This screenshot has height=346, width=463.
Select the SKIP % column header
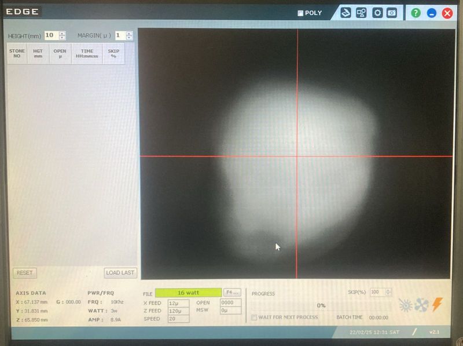tap(113, 53)
